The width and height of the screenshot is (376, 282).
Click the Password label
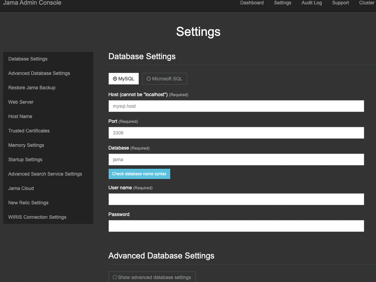tap(119, 214)
